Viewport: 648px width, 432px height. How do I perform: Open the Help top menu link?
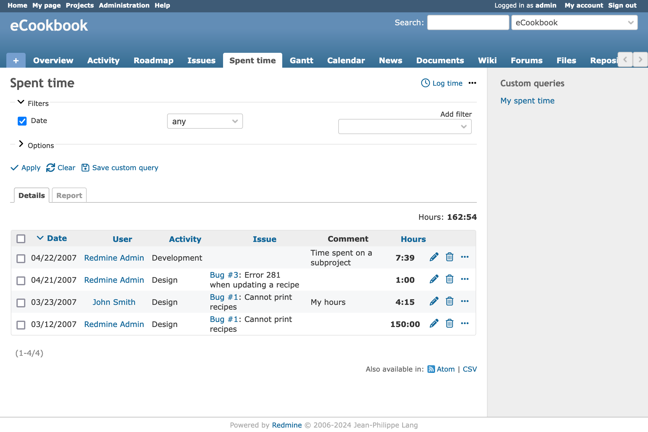[162, 5]
